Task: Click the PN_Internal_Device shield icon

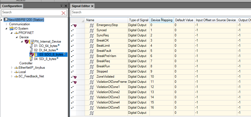Action: coord(26,42)
